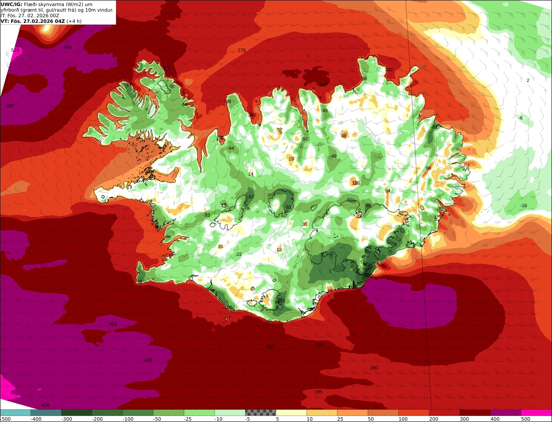Click the map value '-53'
552x422 pixels.
(x=207, y=215)
